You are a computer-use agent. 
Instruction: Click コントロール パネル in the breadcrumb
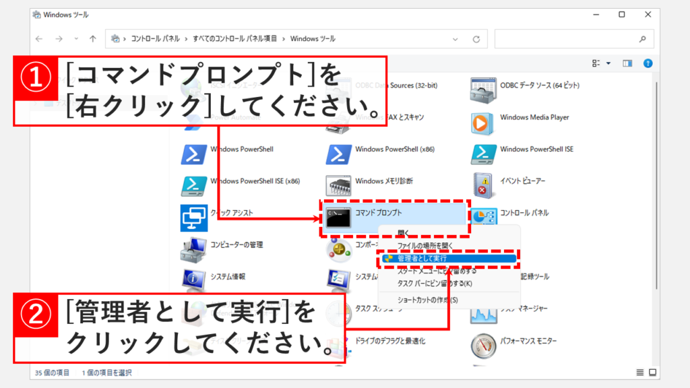coord(156,38)
